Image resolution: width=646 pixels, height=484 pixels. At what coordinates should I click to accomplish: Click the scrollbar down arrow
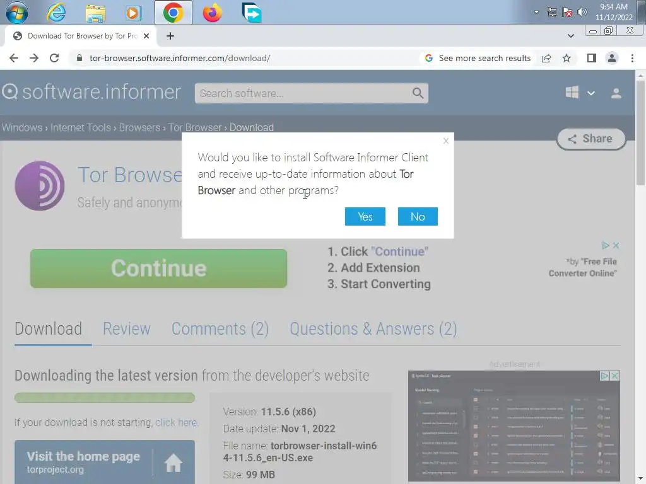(640, 479)
